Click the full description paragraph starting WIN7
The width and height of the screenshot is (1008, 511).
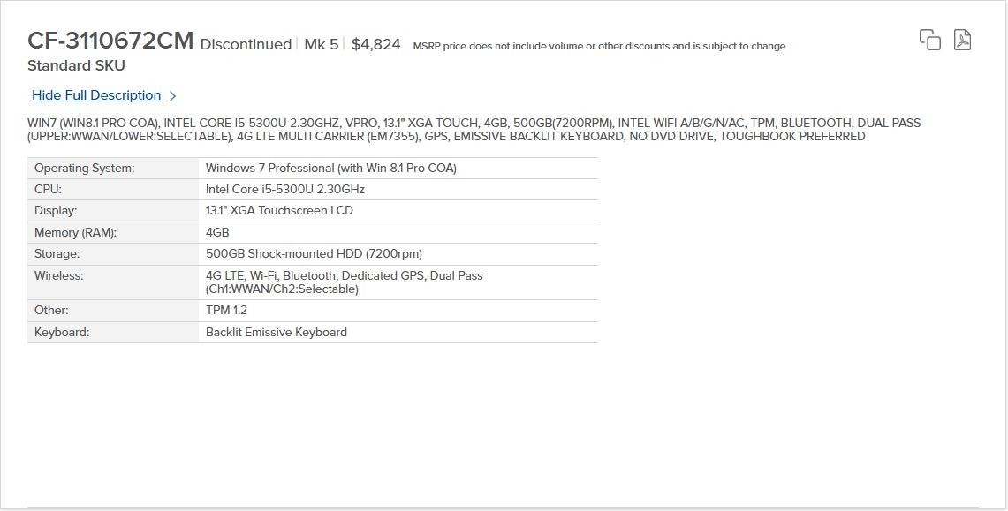(x=474, y=130)
